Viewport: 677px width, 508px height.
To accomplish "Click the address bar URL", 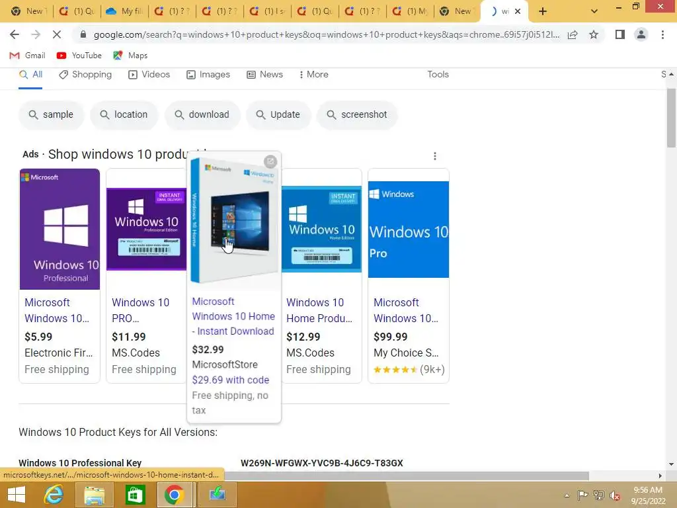I will (327, 34).
